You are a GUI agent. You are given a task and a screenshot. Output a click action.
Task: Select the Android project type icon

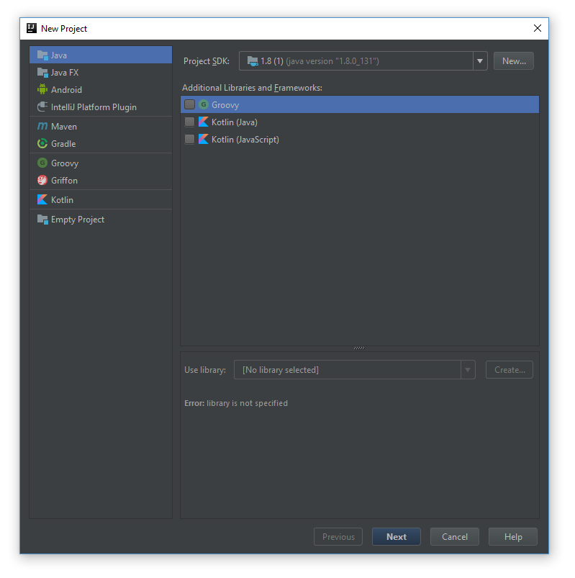pos(42,89)
